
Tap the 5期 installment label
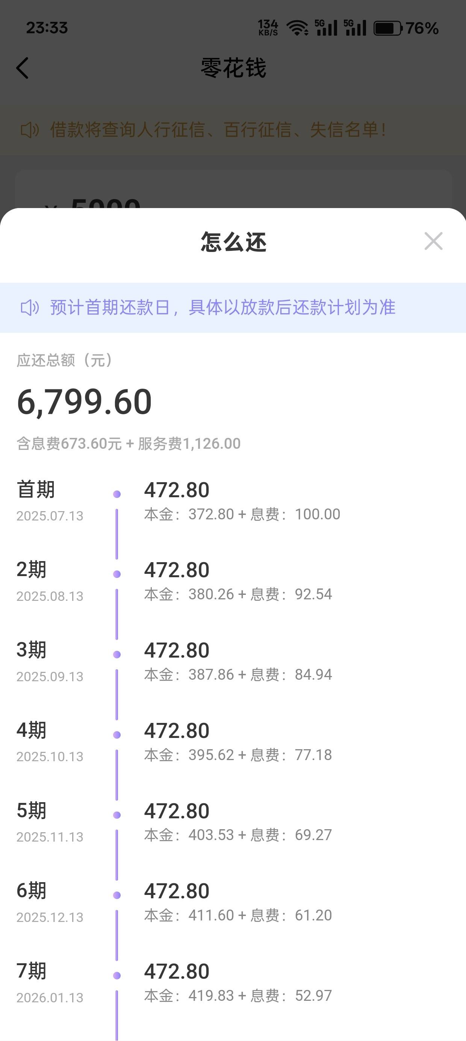click(x=31, y=811)
